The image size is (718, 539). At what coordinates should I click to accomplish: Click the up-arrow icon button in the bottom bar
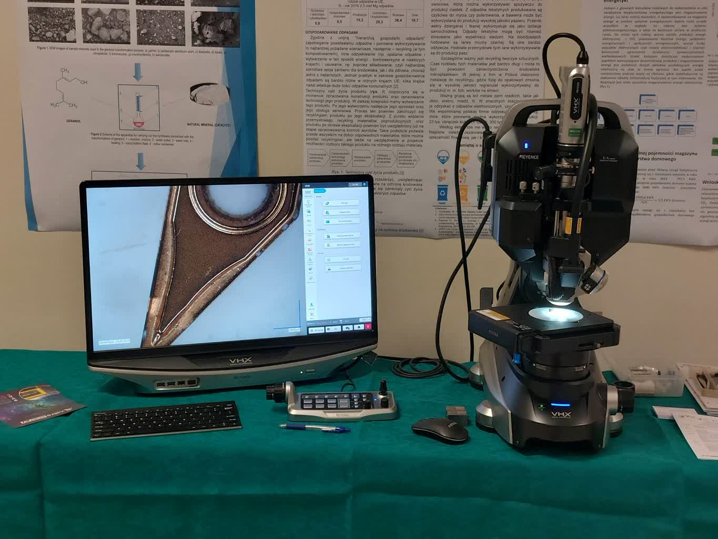[359, 327]
